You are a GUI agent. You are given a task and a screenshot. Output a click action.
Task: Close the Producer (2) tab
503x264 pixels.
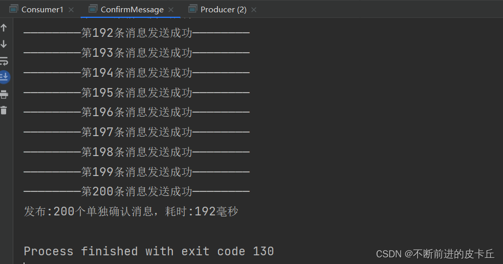point(254,10)
